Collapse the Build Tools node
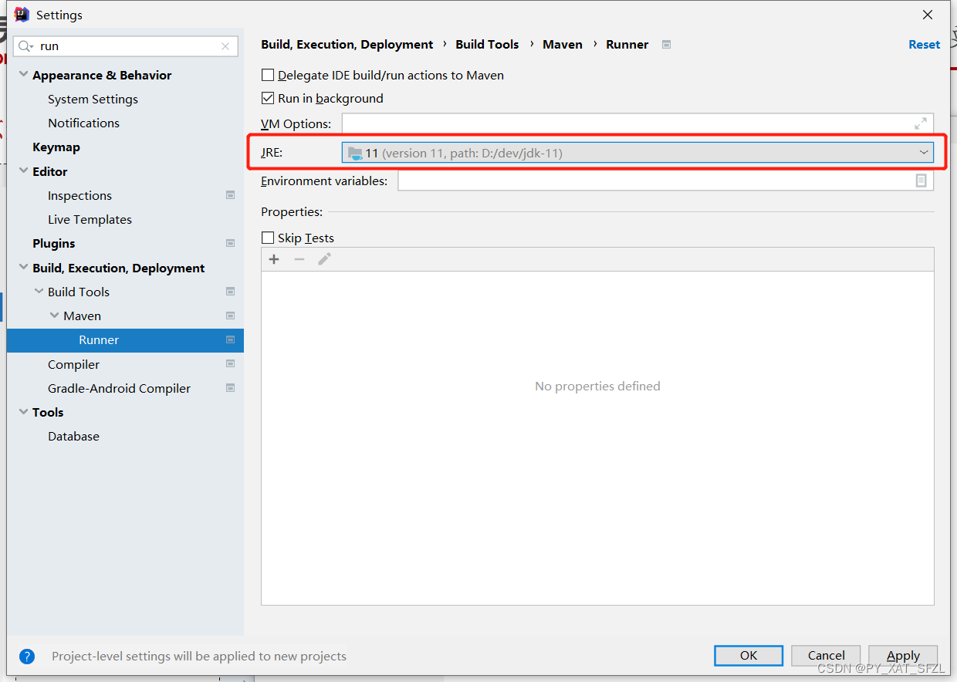The width and height of the screenshot is (957, 682). (39, 292)
